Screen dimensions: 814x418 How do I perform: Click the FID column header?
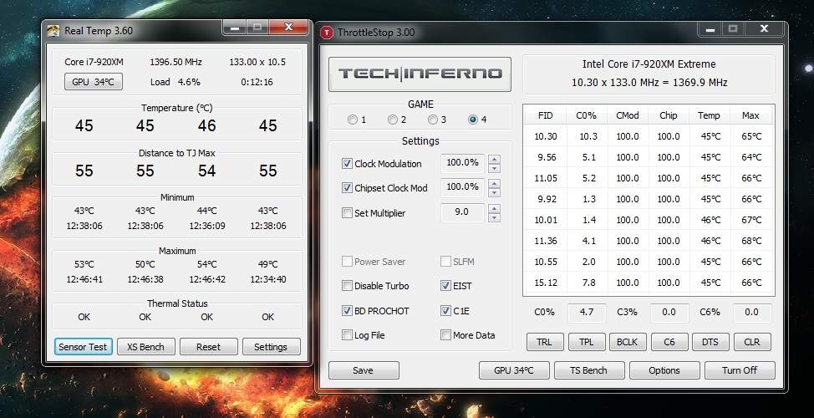(545, 115)
